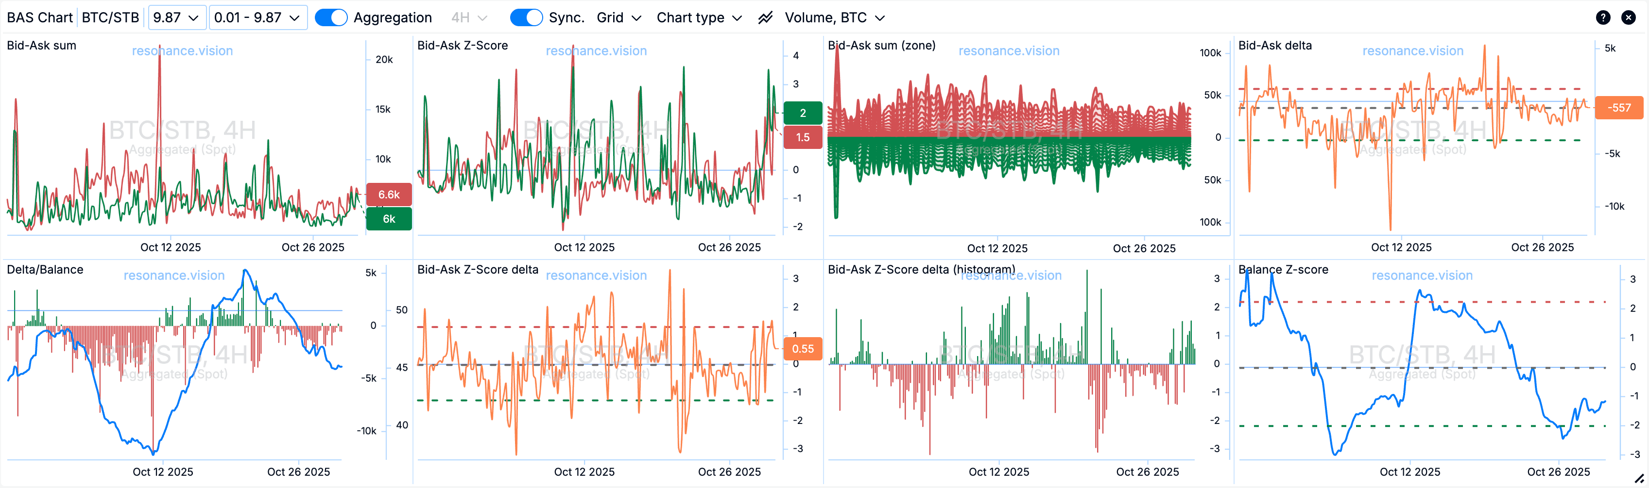
Task: Open the Grid menu
Action: (x=618, y=18)
